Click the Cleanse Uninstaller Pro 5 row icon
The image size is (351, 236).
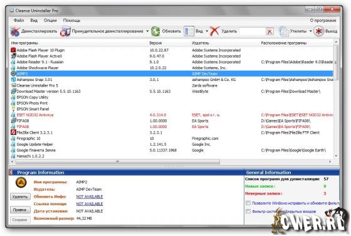13,85
